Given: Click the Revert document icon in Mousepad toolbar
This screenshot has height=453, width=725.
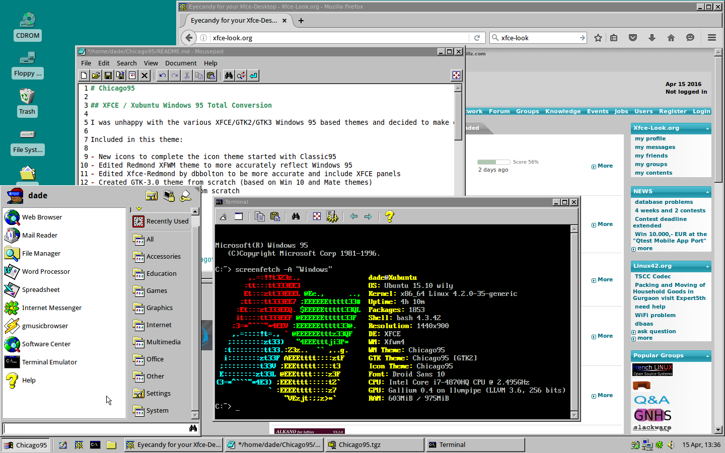Looking at the screenshot, I should [x=132, y=75].
